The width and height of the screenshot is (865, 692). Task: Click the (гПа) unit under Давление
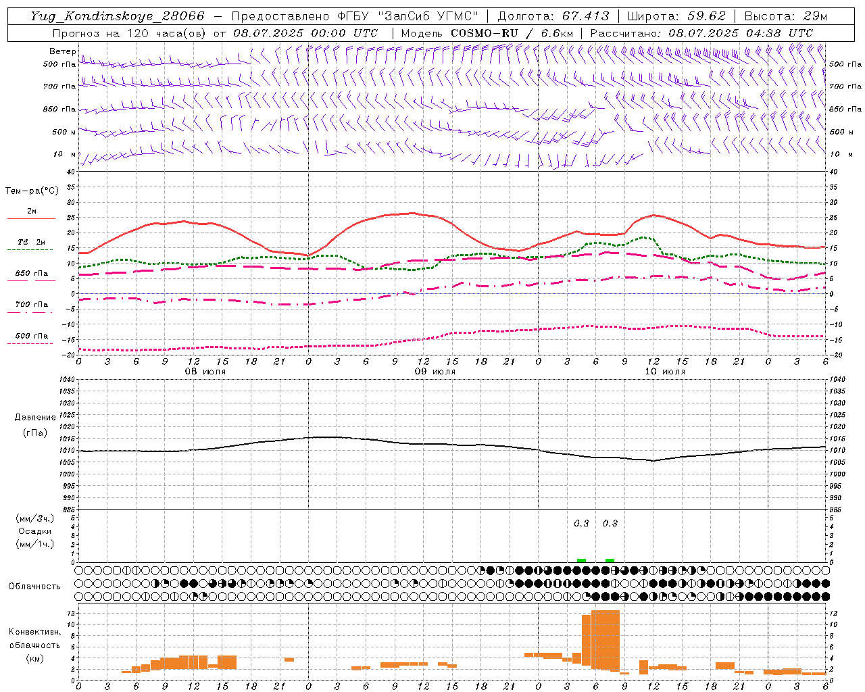35,432
